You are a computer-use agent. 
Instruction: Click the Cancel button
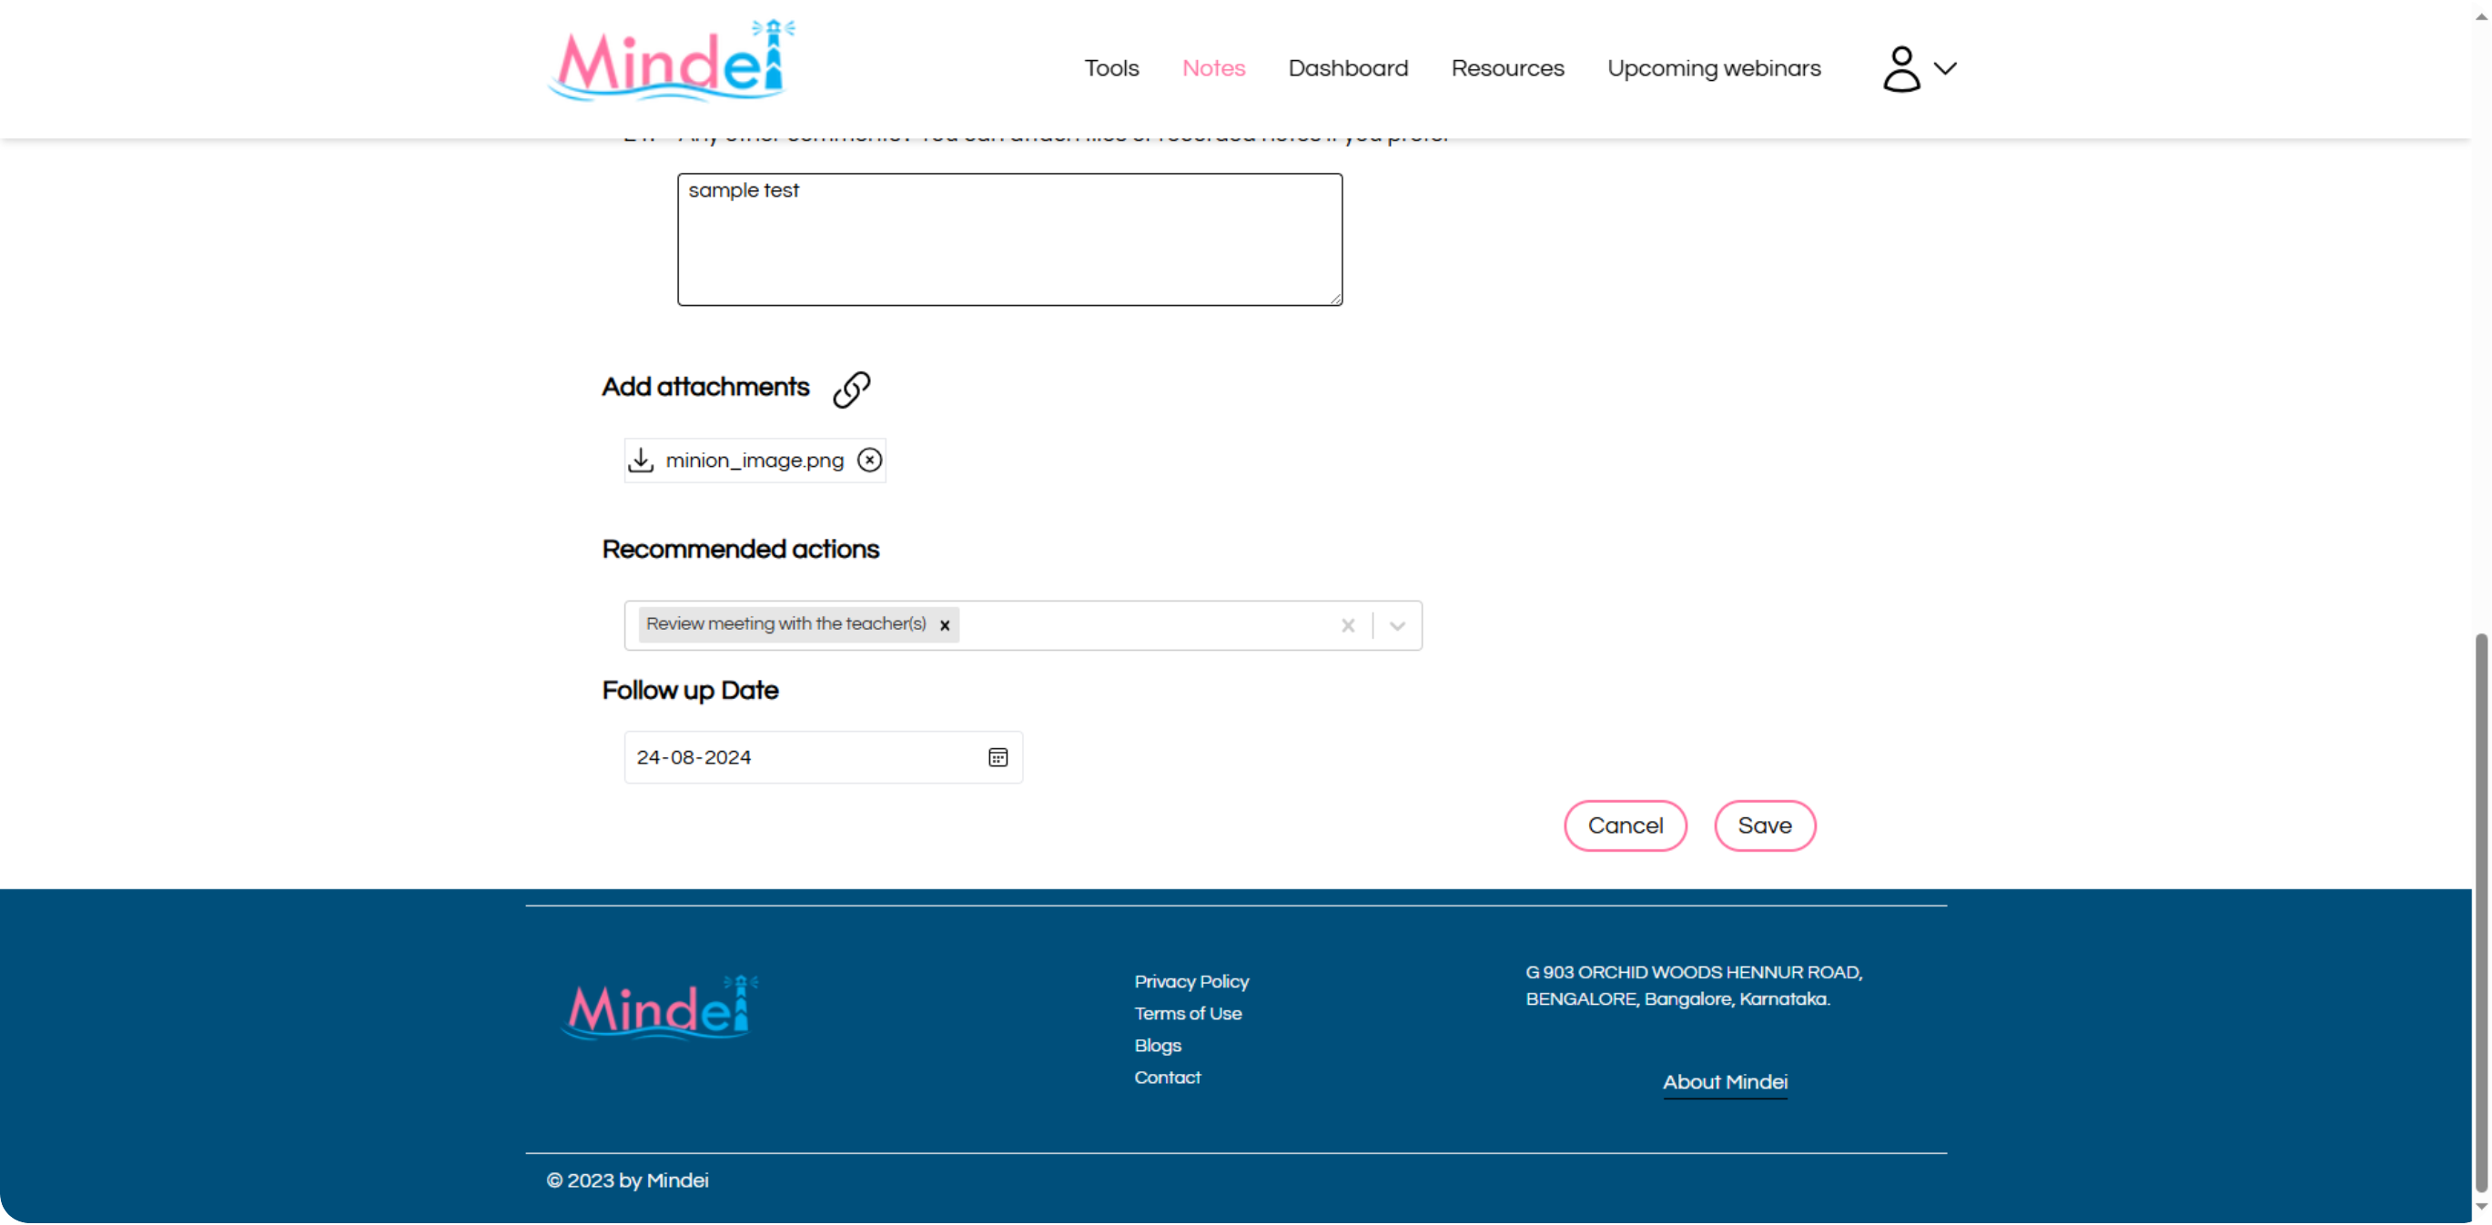[x=1625, y=825]
